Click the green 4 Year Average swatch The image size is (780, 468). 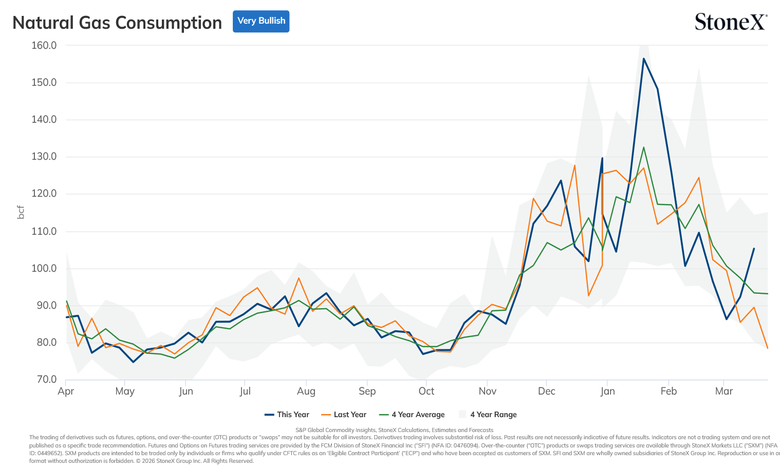click(x=384, y=415)
